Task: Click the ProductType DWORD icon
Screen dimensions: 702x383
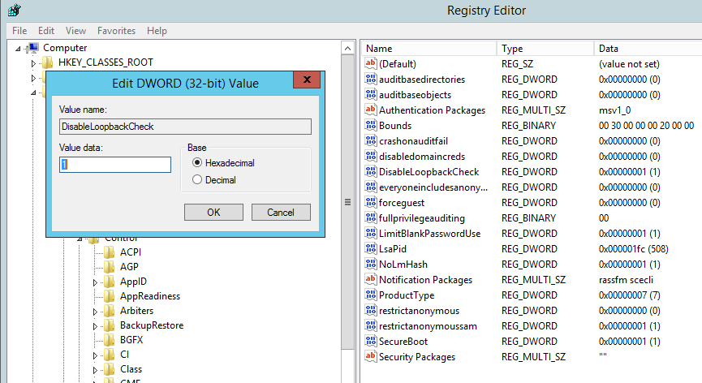Action: pos(370,295)
